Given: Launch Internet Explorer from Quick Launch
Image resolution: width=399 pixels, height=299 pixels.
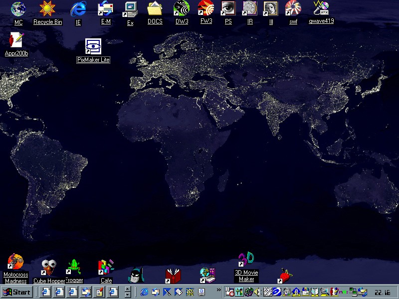Looking at the screenshot, I should coord(145,292).
